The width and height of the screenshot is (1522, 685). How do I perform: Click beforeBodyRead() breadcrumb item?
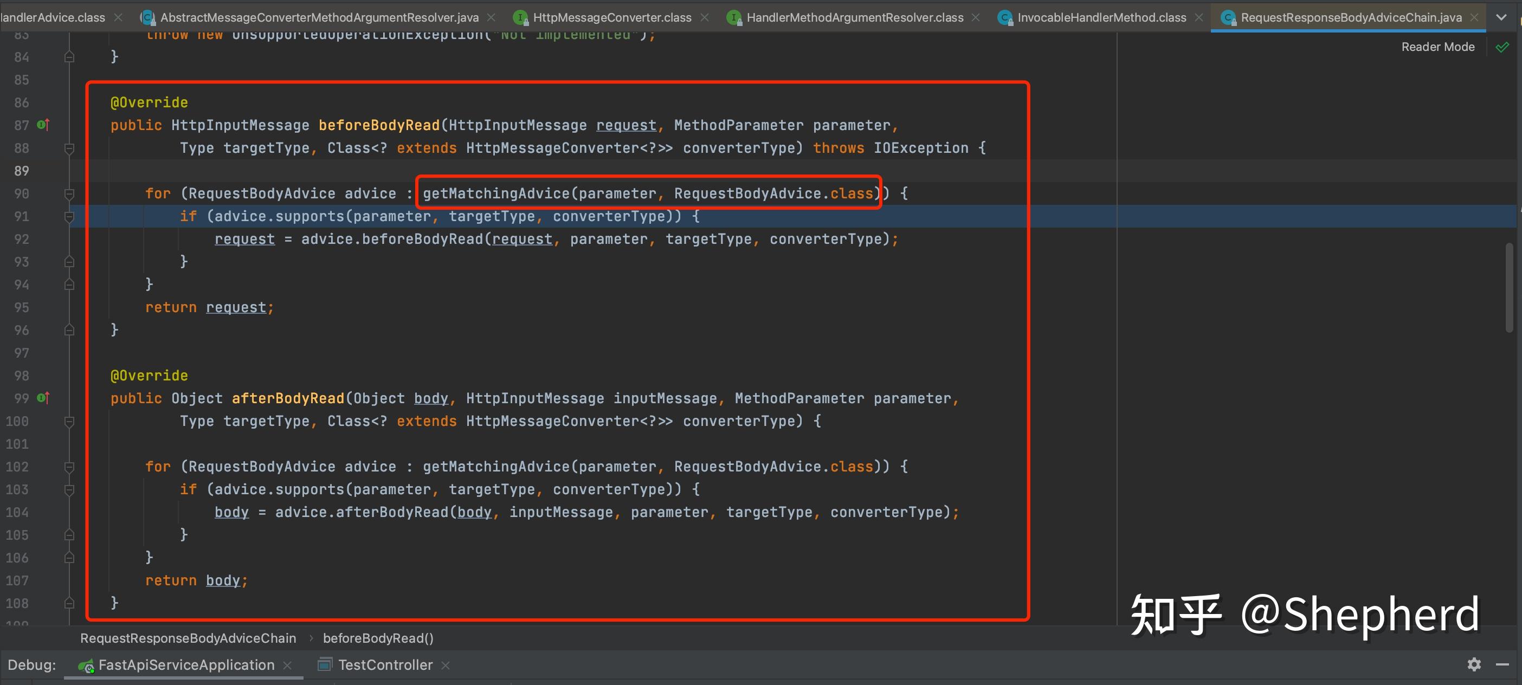click(378, 638)
